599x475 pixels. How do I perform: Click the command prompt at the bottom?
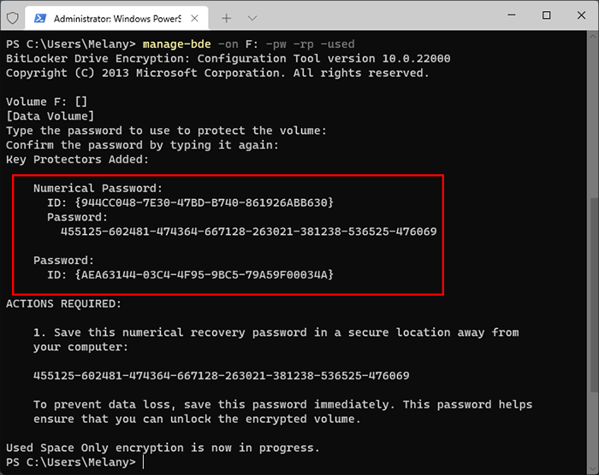[70, 462]
